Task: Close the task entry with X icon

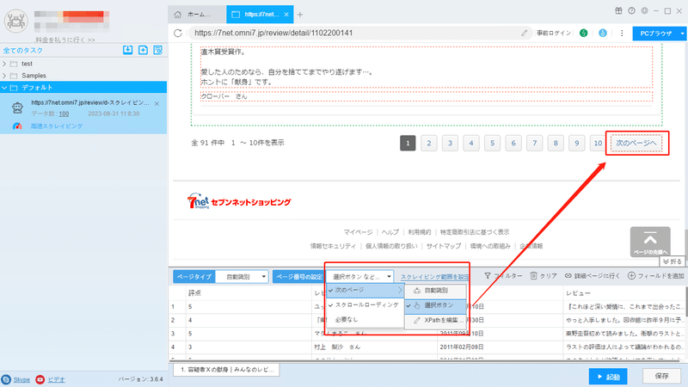Action: pos(157,103)
